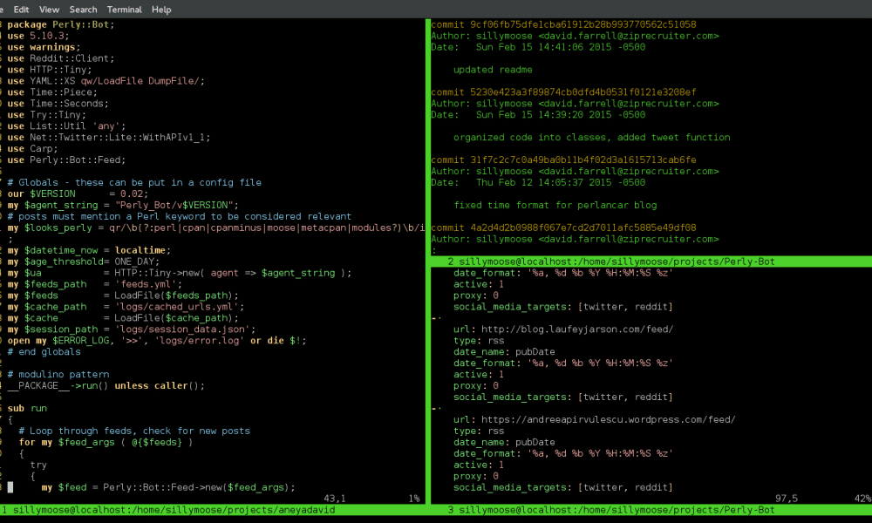Click the 'for my $feed_args' loop line
Screen dimensions: 872x523
coord(106,443)
